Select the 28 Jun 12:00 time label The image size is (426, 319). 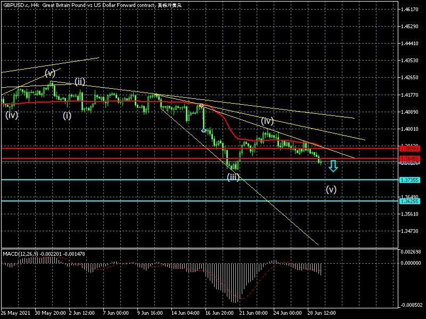pyautogui.click(x=322, y=313)
